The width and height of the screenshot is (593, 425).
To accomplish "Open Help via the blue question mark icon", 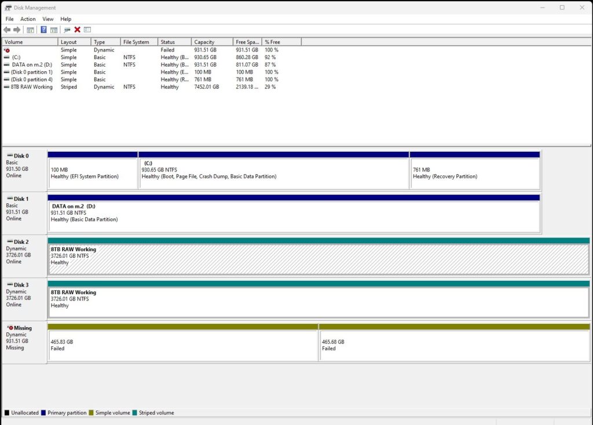I will pyautogui.click(x=44, y=30).
